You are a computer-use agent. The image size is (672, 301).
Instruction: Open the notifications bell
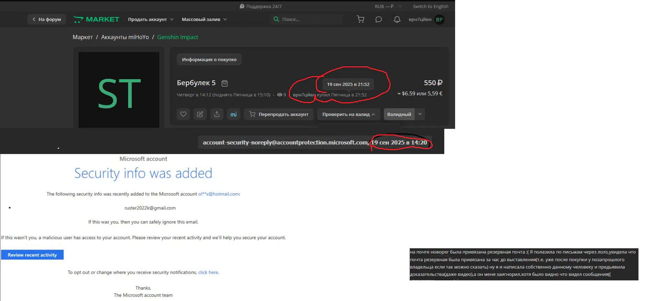397,19
